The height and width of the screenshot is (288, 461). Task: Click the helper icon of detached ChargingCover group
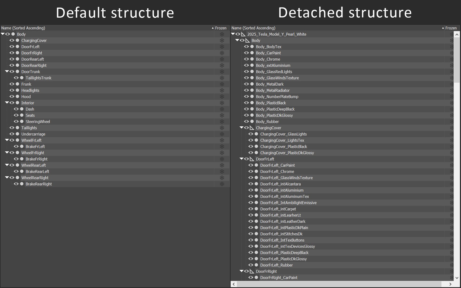click(x=252, y=128)
